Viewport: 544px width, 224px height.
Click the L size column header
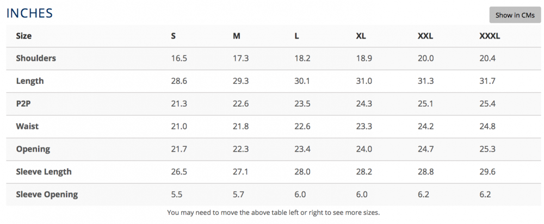pos(296,36)
